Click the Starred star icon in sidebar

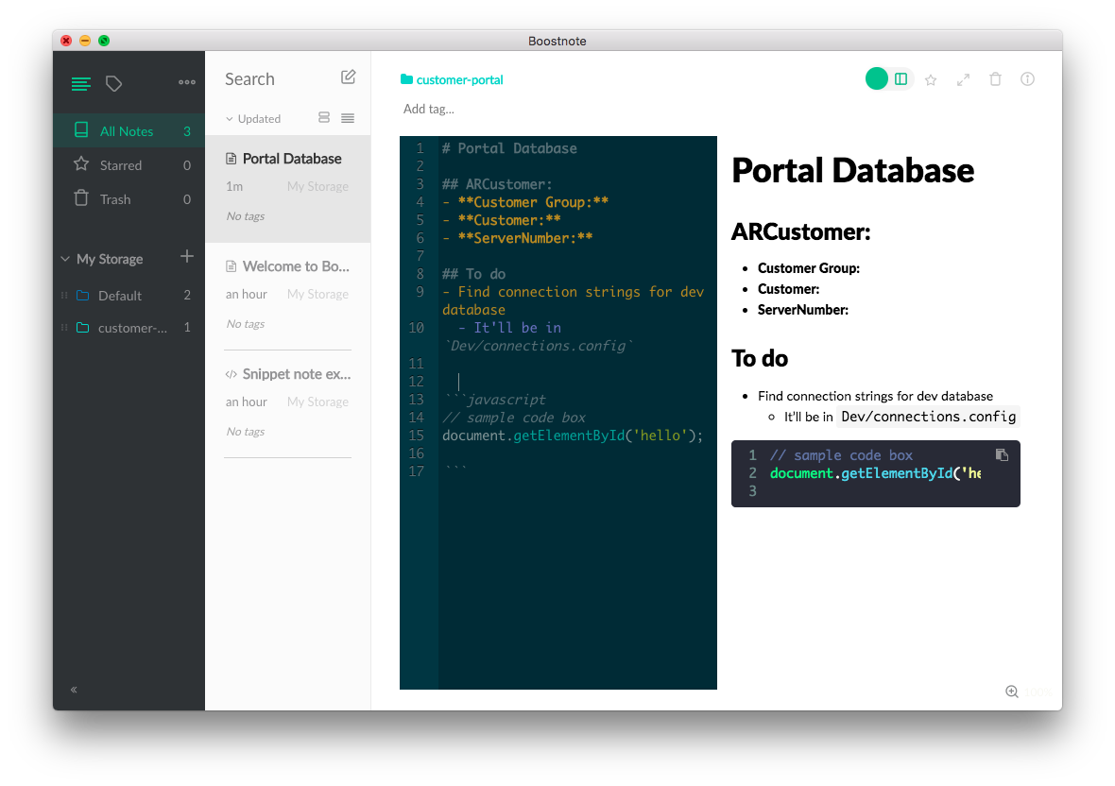coord(82,164)
